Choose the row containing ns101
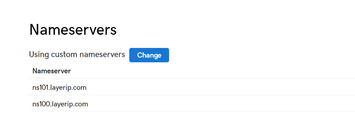 tap(192, 87)
